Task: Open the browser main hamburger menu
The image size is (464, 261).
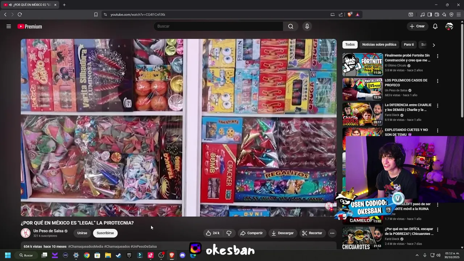Action: click(x=459, y=14)
